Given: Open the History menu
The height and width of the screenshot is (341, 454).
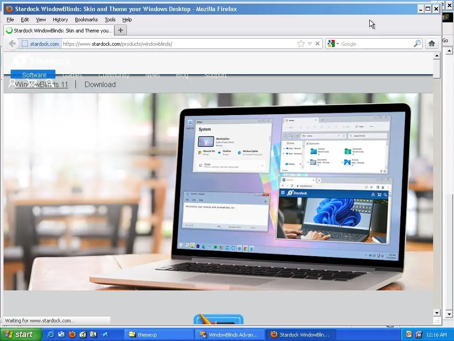Looking at the screenshot, I should tap(60, 20).
